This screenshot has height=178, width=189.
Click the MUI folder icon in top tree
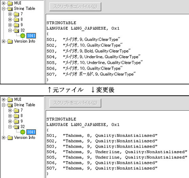point(10,3)
